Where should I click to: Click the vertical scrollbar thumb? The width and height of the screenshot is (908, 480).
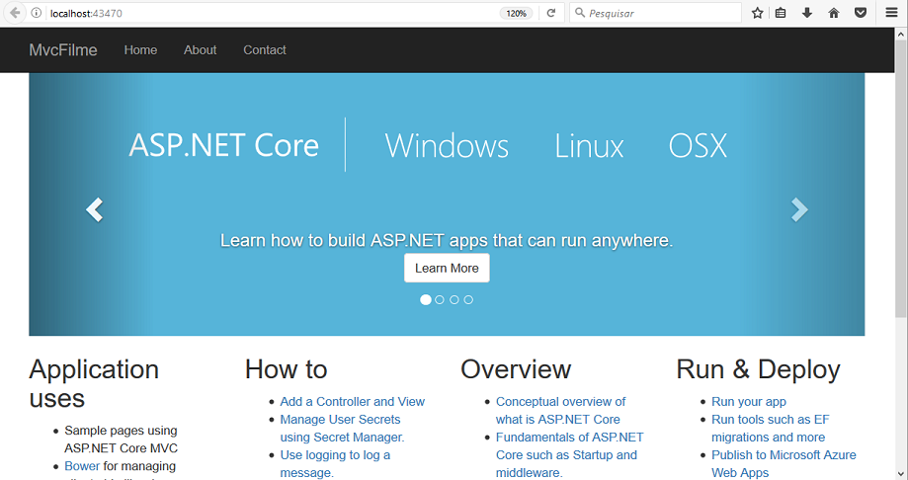(900, 179)
